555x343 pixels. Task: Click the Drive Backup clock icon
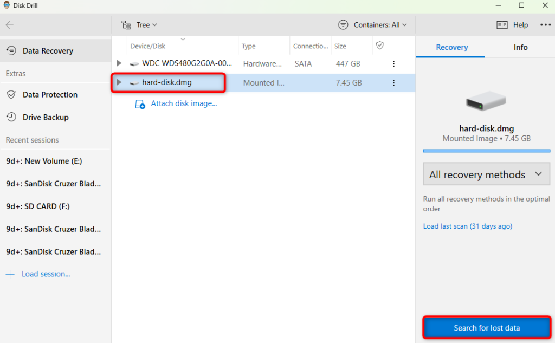[12, 117]
